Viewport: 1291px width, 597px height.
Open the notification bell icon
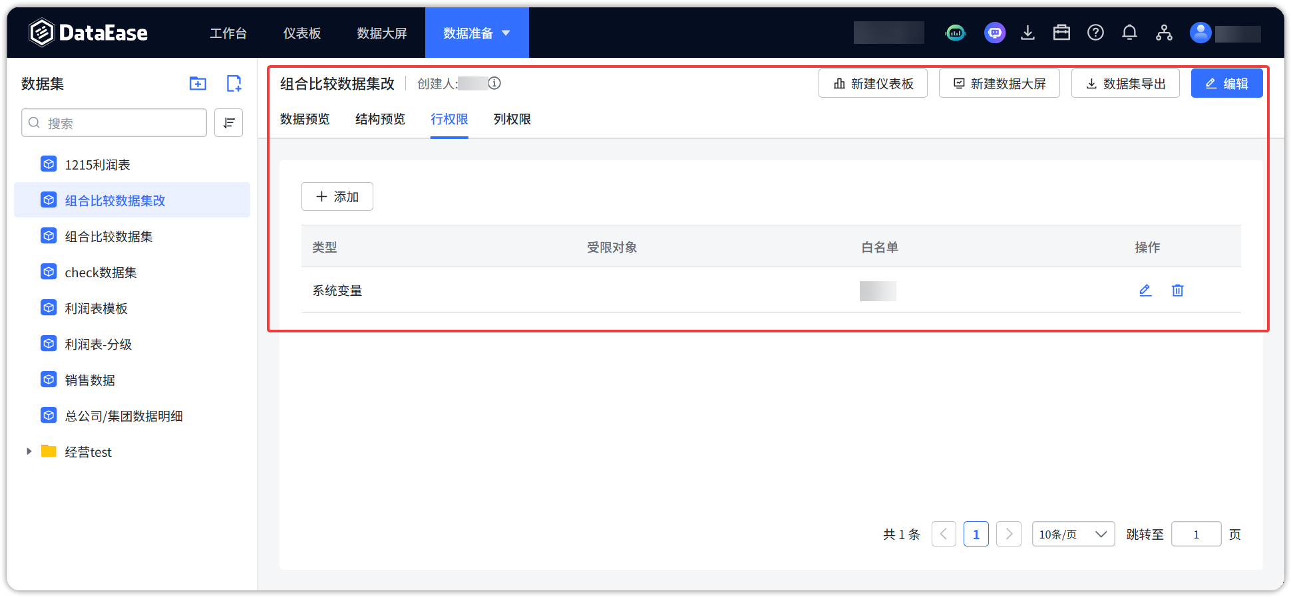pos(1129,33)
